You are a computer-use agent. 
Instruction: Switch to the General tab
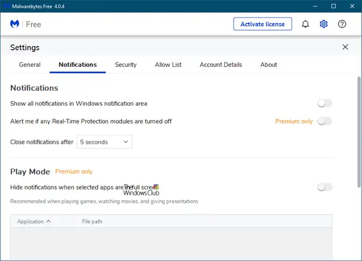point(30,65)
